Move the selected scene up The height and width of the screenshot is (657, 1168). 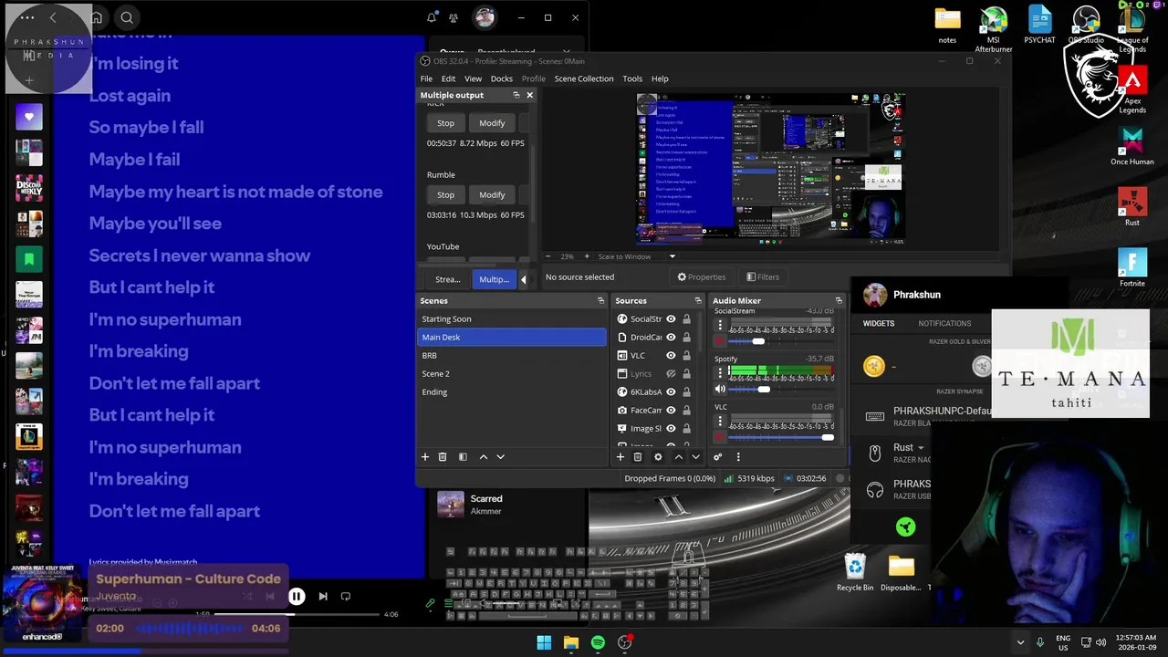(484, 457)
